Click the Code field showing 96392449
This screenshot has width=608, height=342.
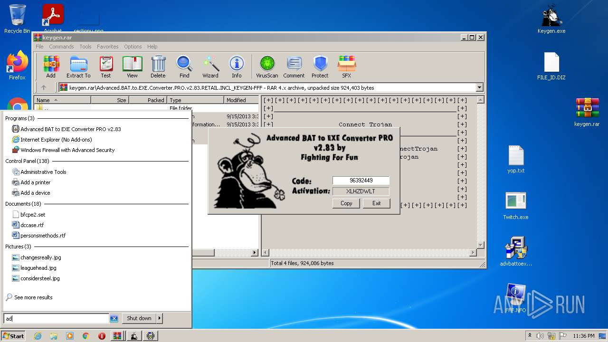[x=361, y=180]
